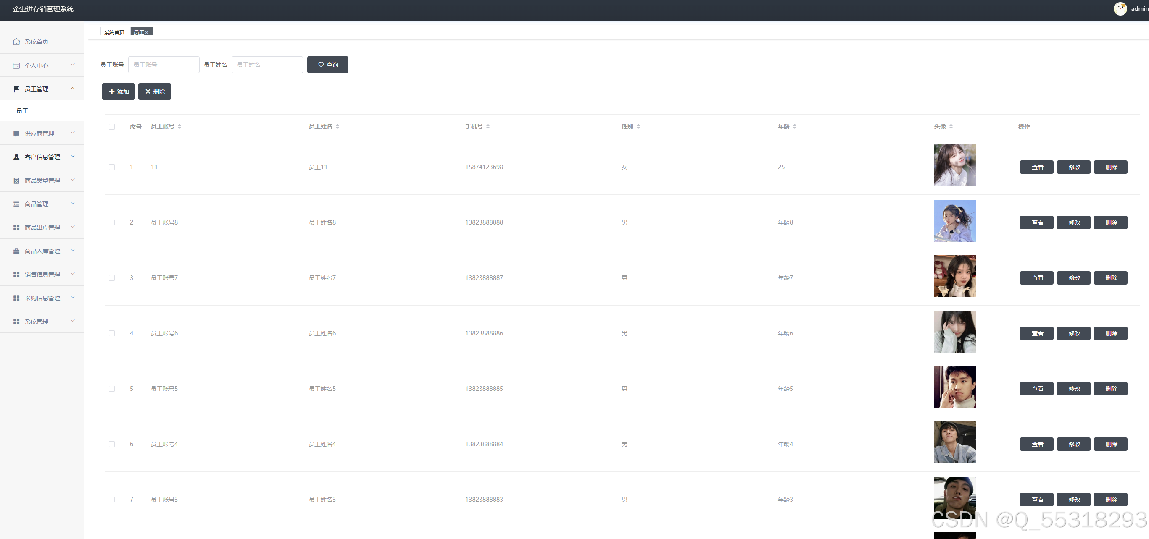Expand the 个人中心 menu chevron
This screenshot has height=539, width=1149.
tap(73, 65)
